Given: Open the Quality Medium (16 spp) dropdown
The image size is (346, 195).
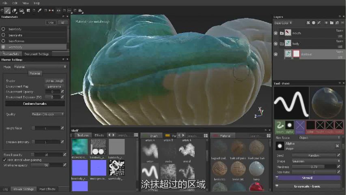Looking at the screenshot, I should coord(47,114).
